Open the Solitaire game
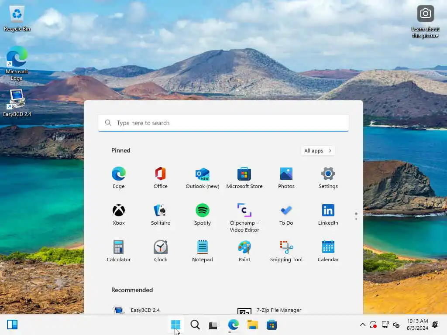The width and height of the screenshot is (447, 335). (161, 215)
